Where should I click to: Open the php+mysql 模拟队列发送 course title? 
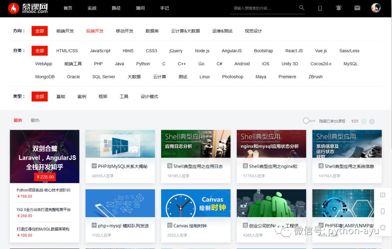tap(123, 226)
